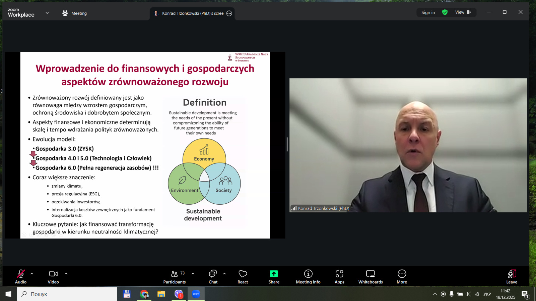Screen dimensions: 536x301
Task: Open the Chat panel
Action: point(213,276)
